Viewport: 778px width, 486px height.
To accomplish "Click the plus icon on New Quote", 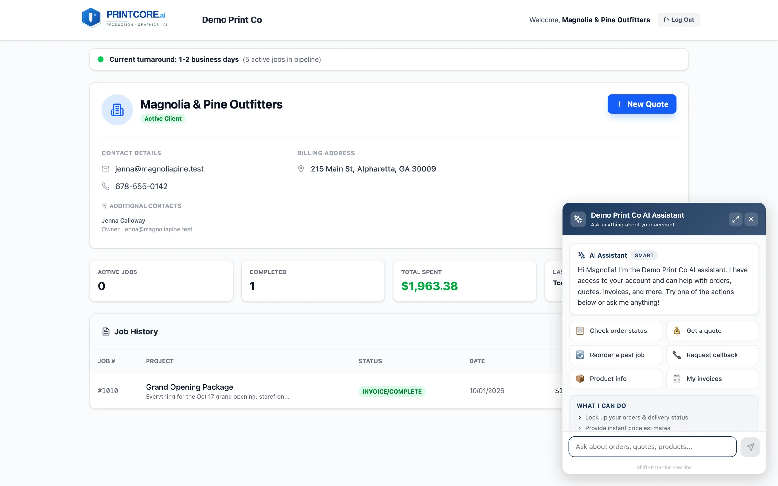I will click(619, 104).
